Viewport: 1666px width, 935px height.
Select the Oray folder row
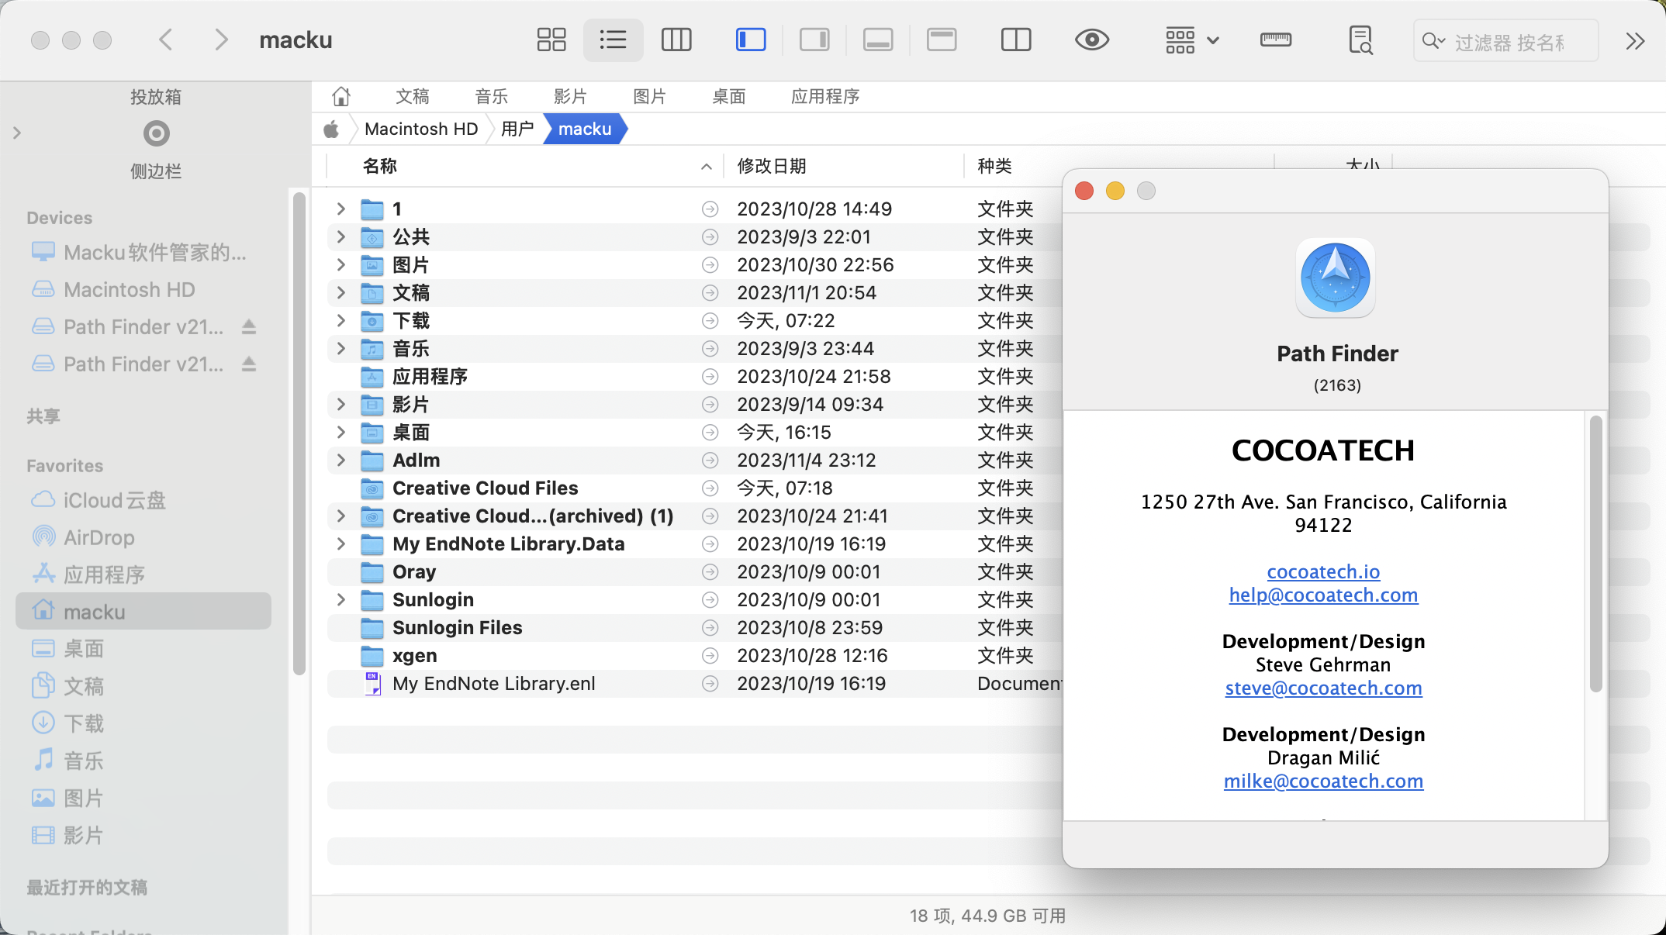tap(694, 572)
